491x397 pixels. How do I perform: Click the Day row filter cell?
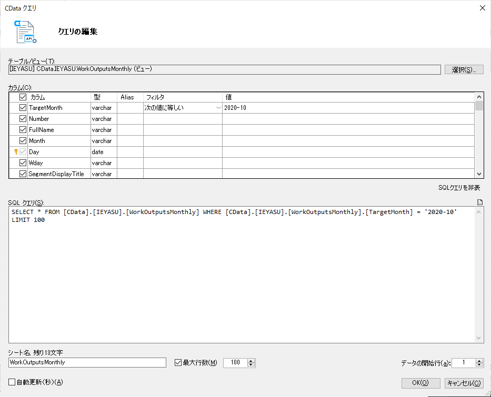point(183,152)
